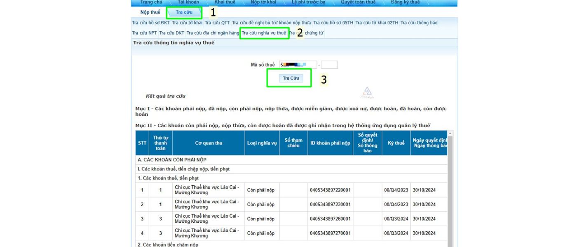
Task: Open Đăng ký thuế menu
Action: click(405, 2)
